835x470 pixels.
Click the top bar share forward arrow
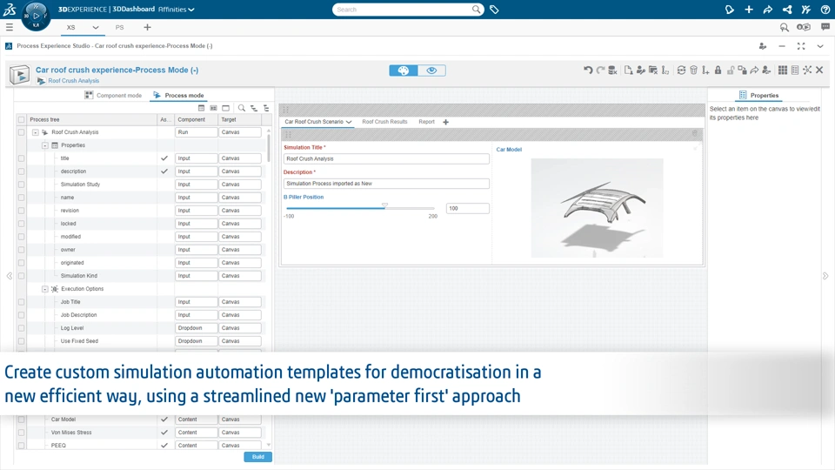tap(768, 10)
